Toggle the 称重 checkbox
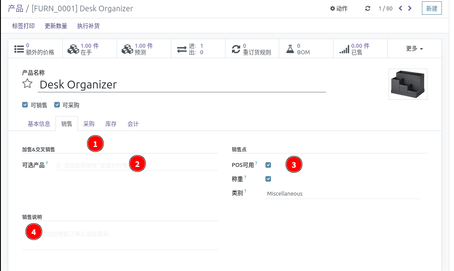The width and height of the screenshot is (454, 271). (x=268, y=179)
